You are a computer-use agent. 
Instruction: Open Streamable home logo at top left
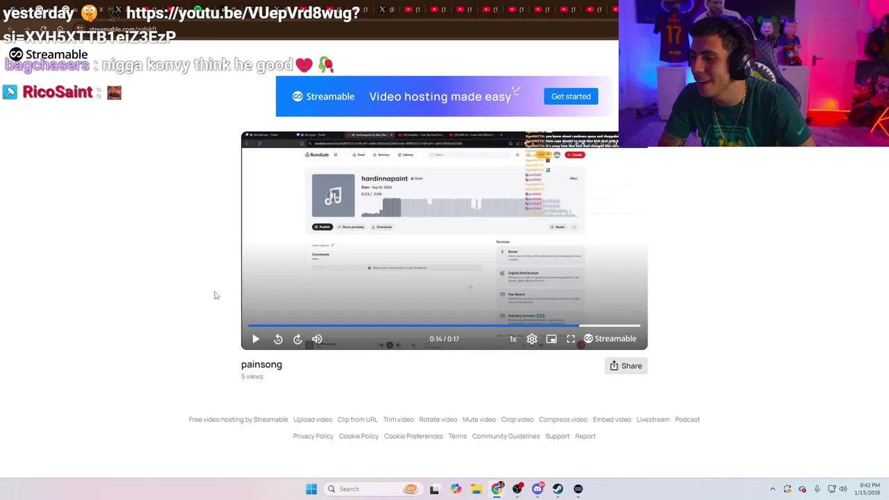pos(49,54)
